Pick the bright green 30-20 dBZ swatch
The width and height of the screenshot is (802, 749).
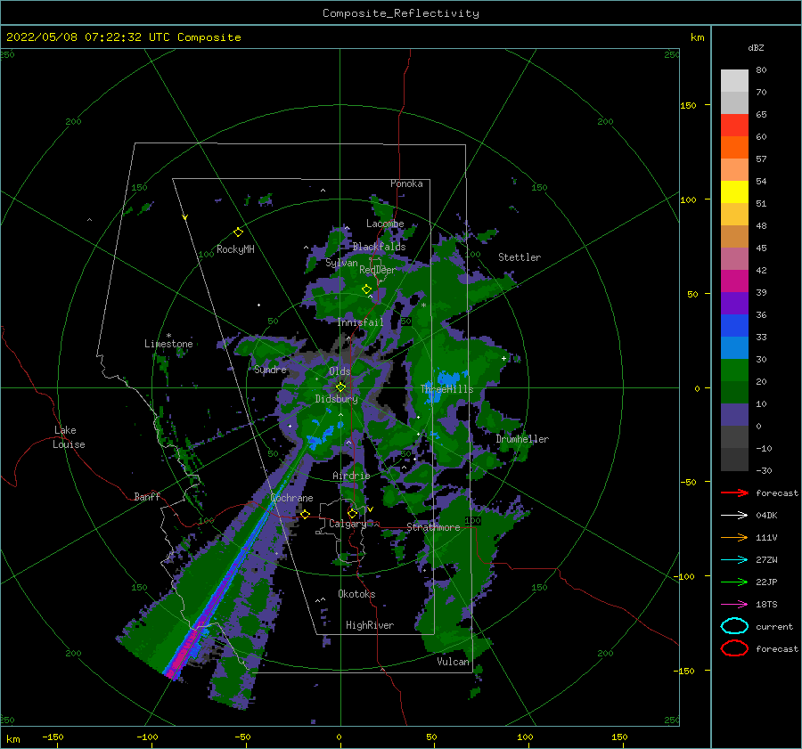[x=734, y=370]
